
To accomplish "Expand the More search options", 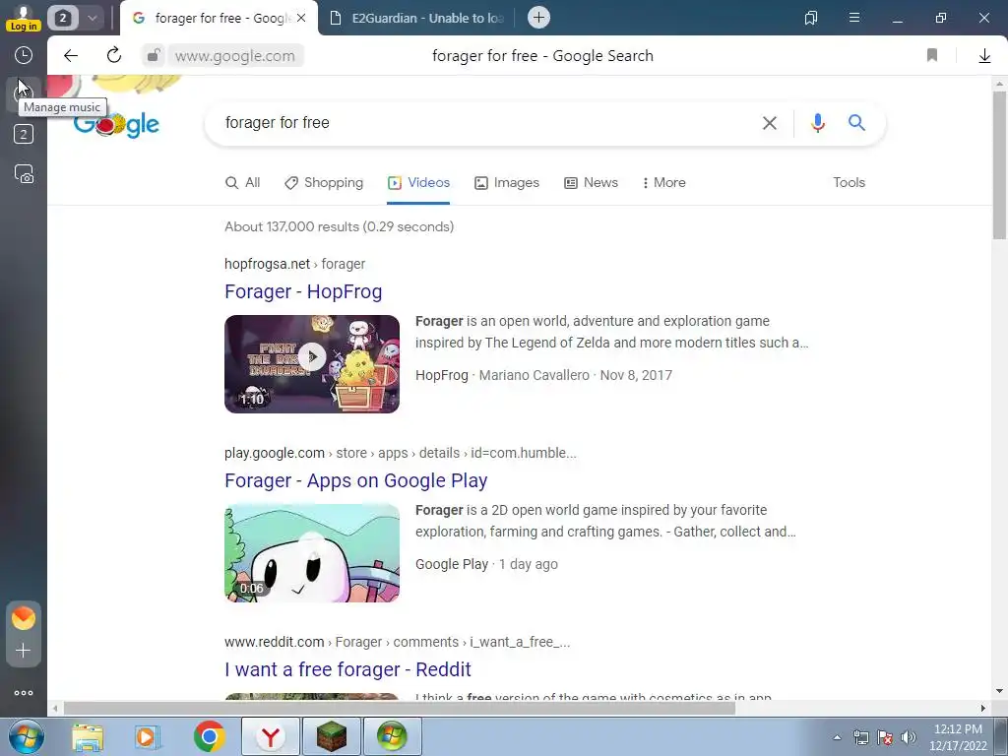I will (x=664, y=182).
